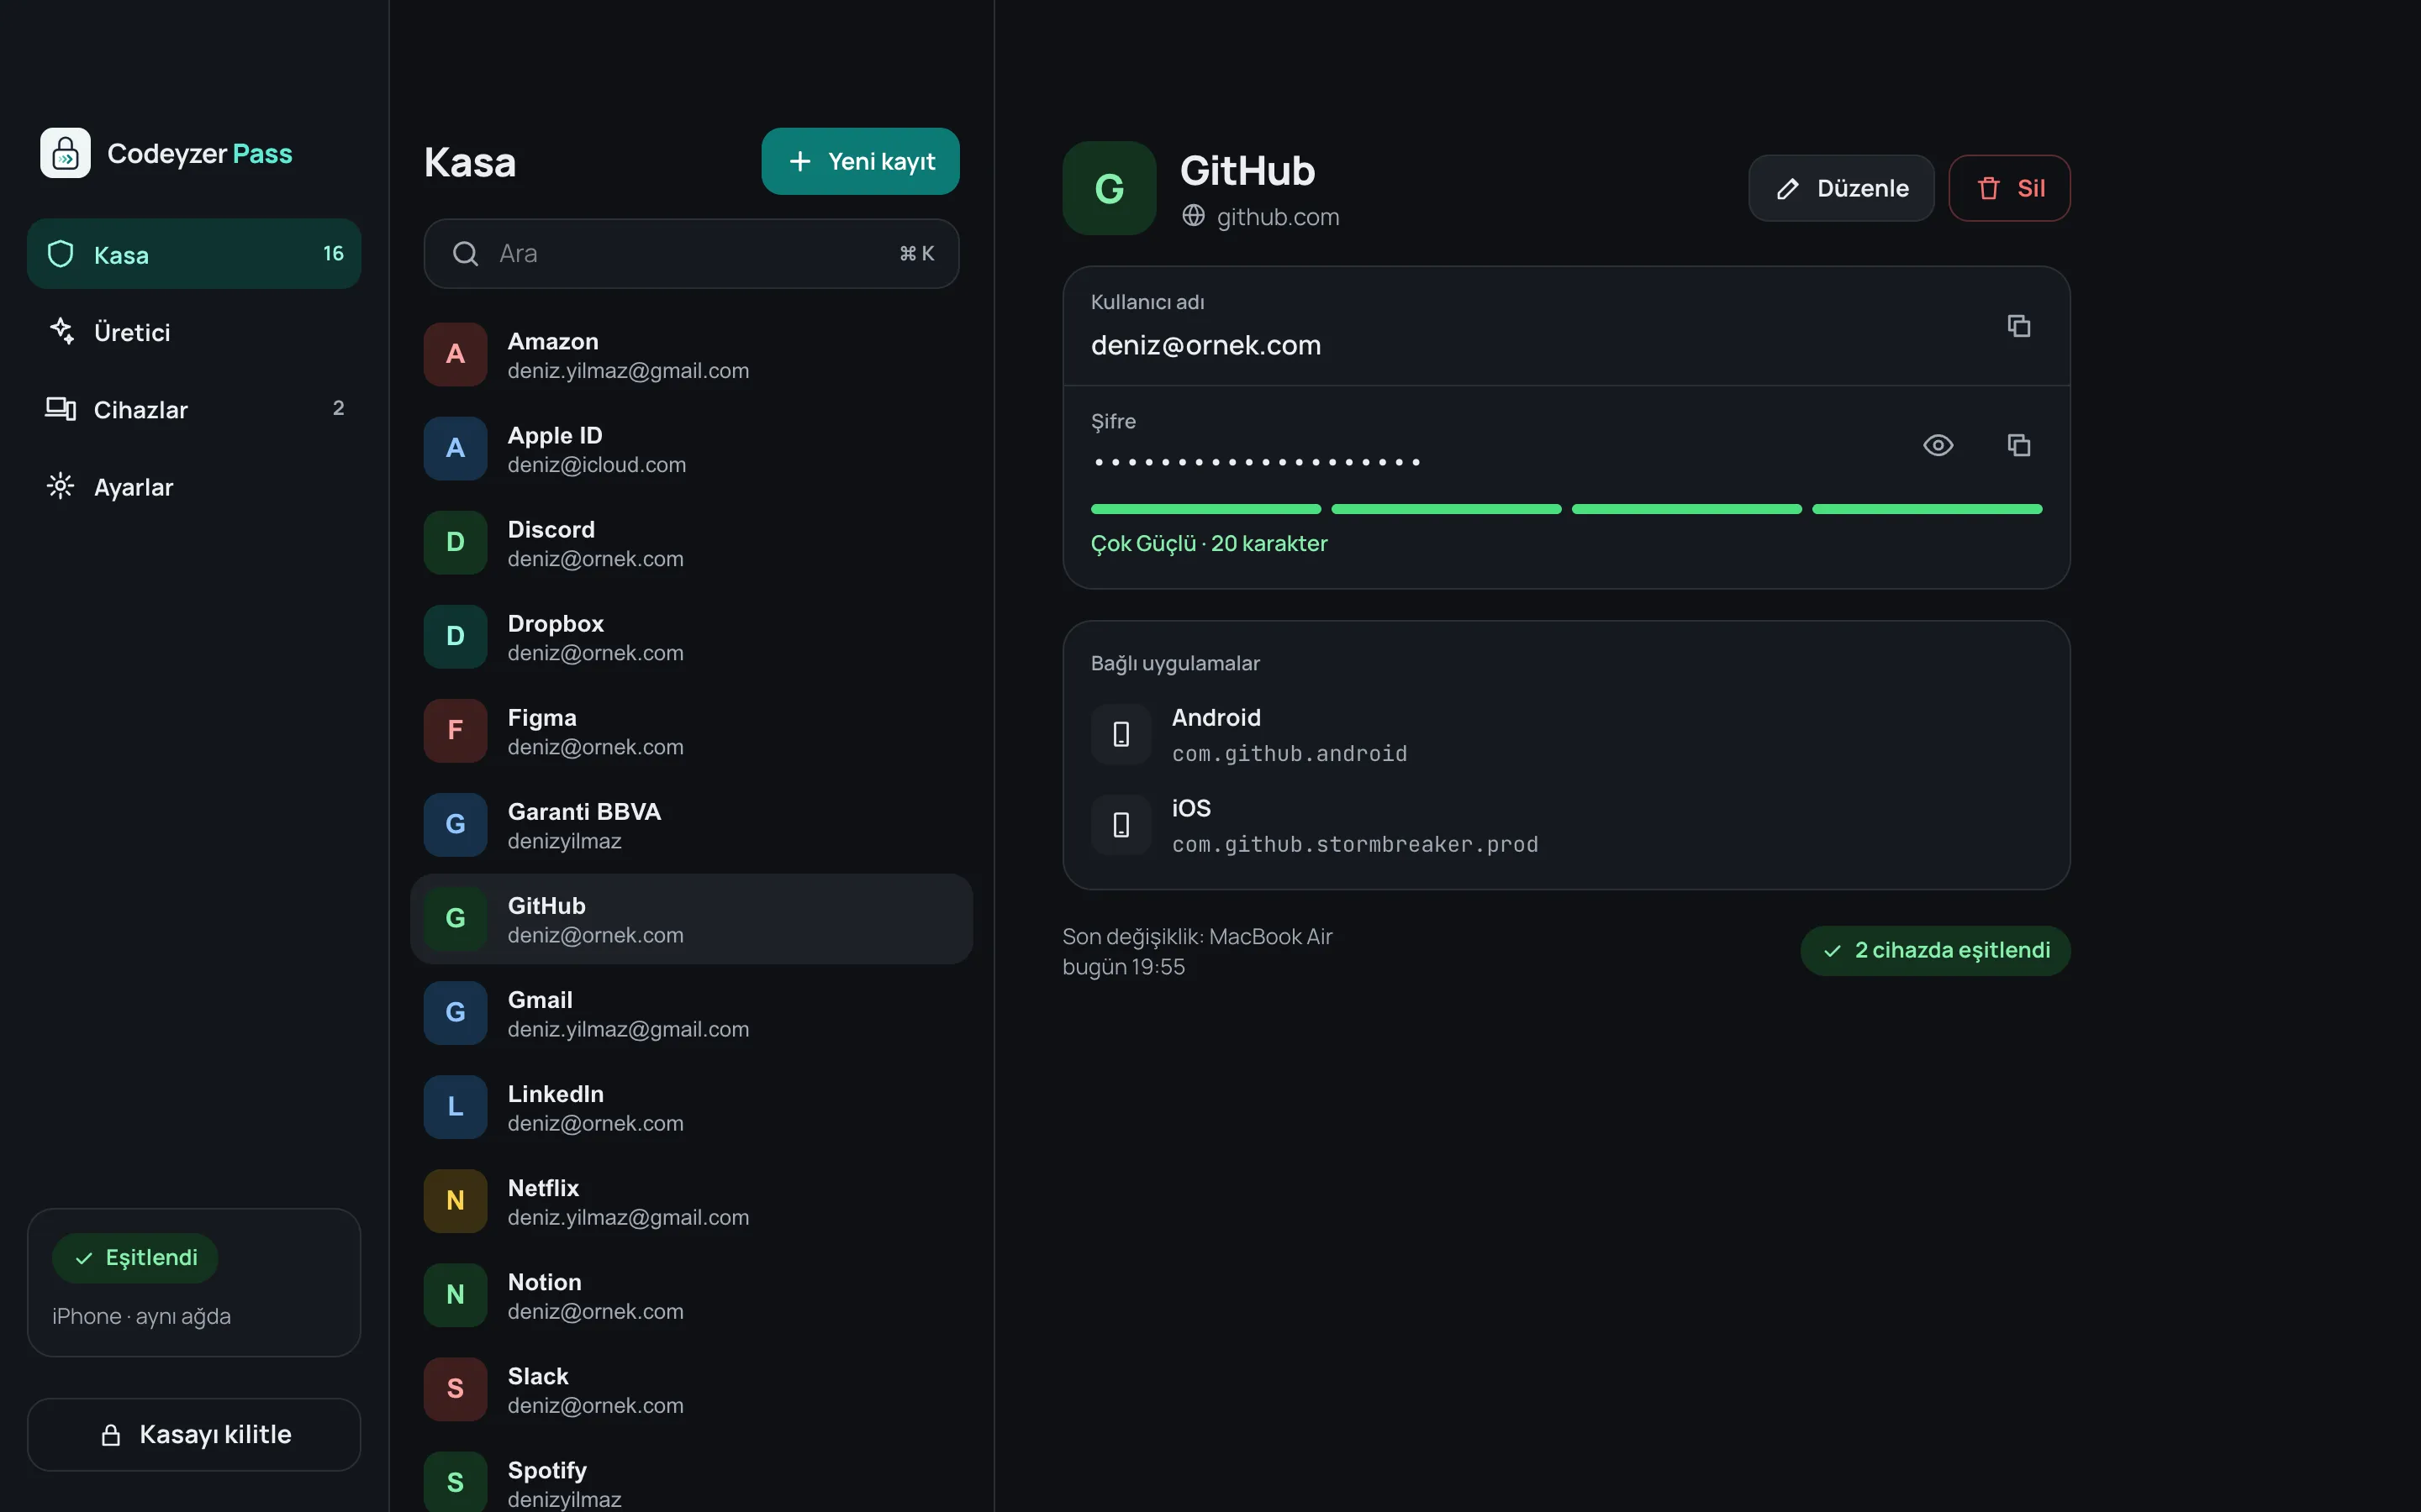Open Ayarlar settings
This screenshot has height=1512, width=2421.
(194, 487)
